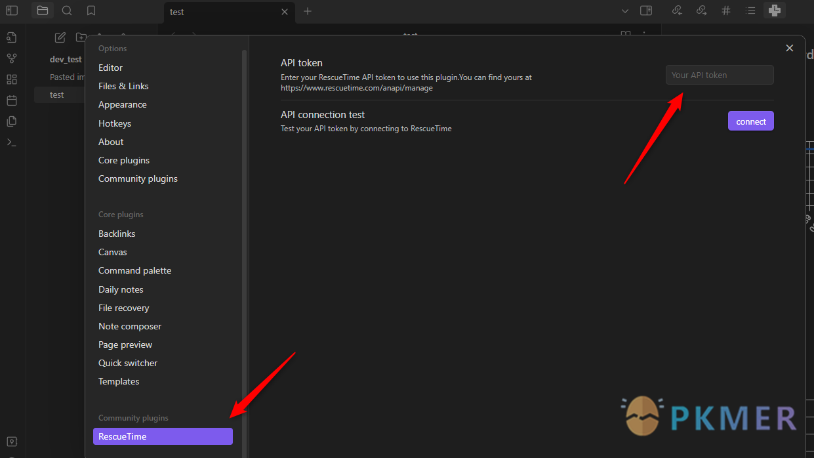The height and width of the screenshot is (458, 814).
Task: Close the settings dialog
Action: (x=790, y=48)
